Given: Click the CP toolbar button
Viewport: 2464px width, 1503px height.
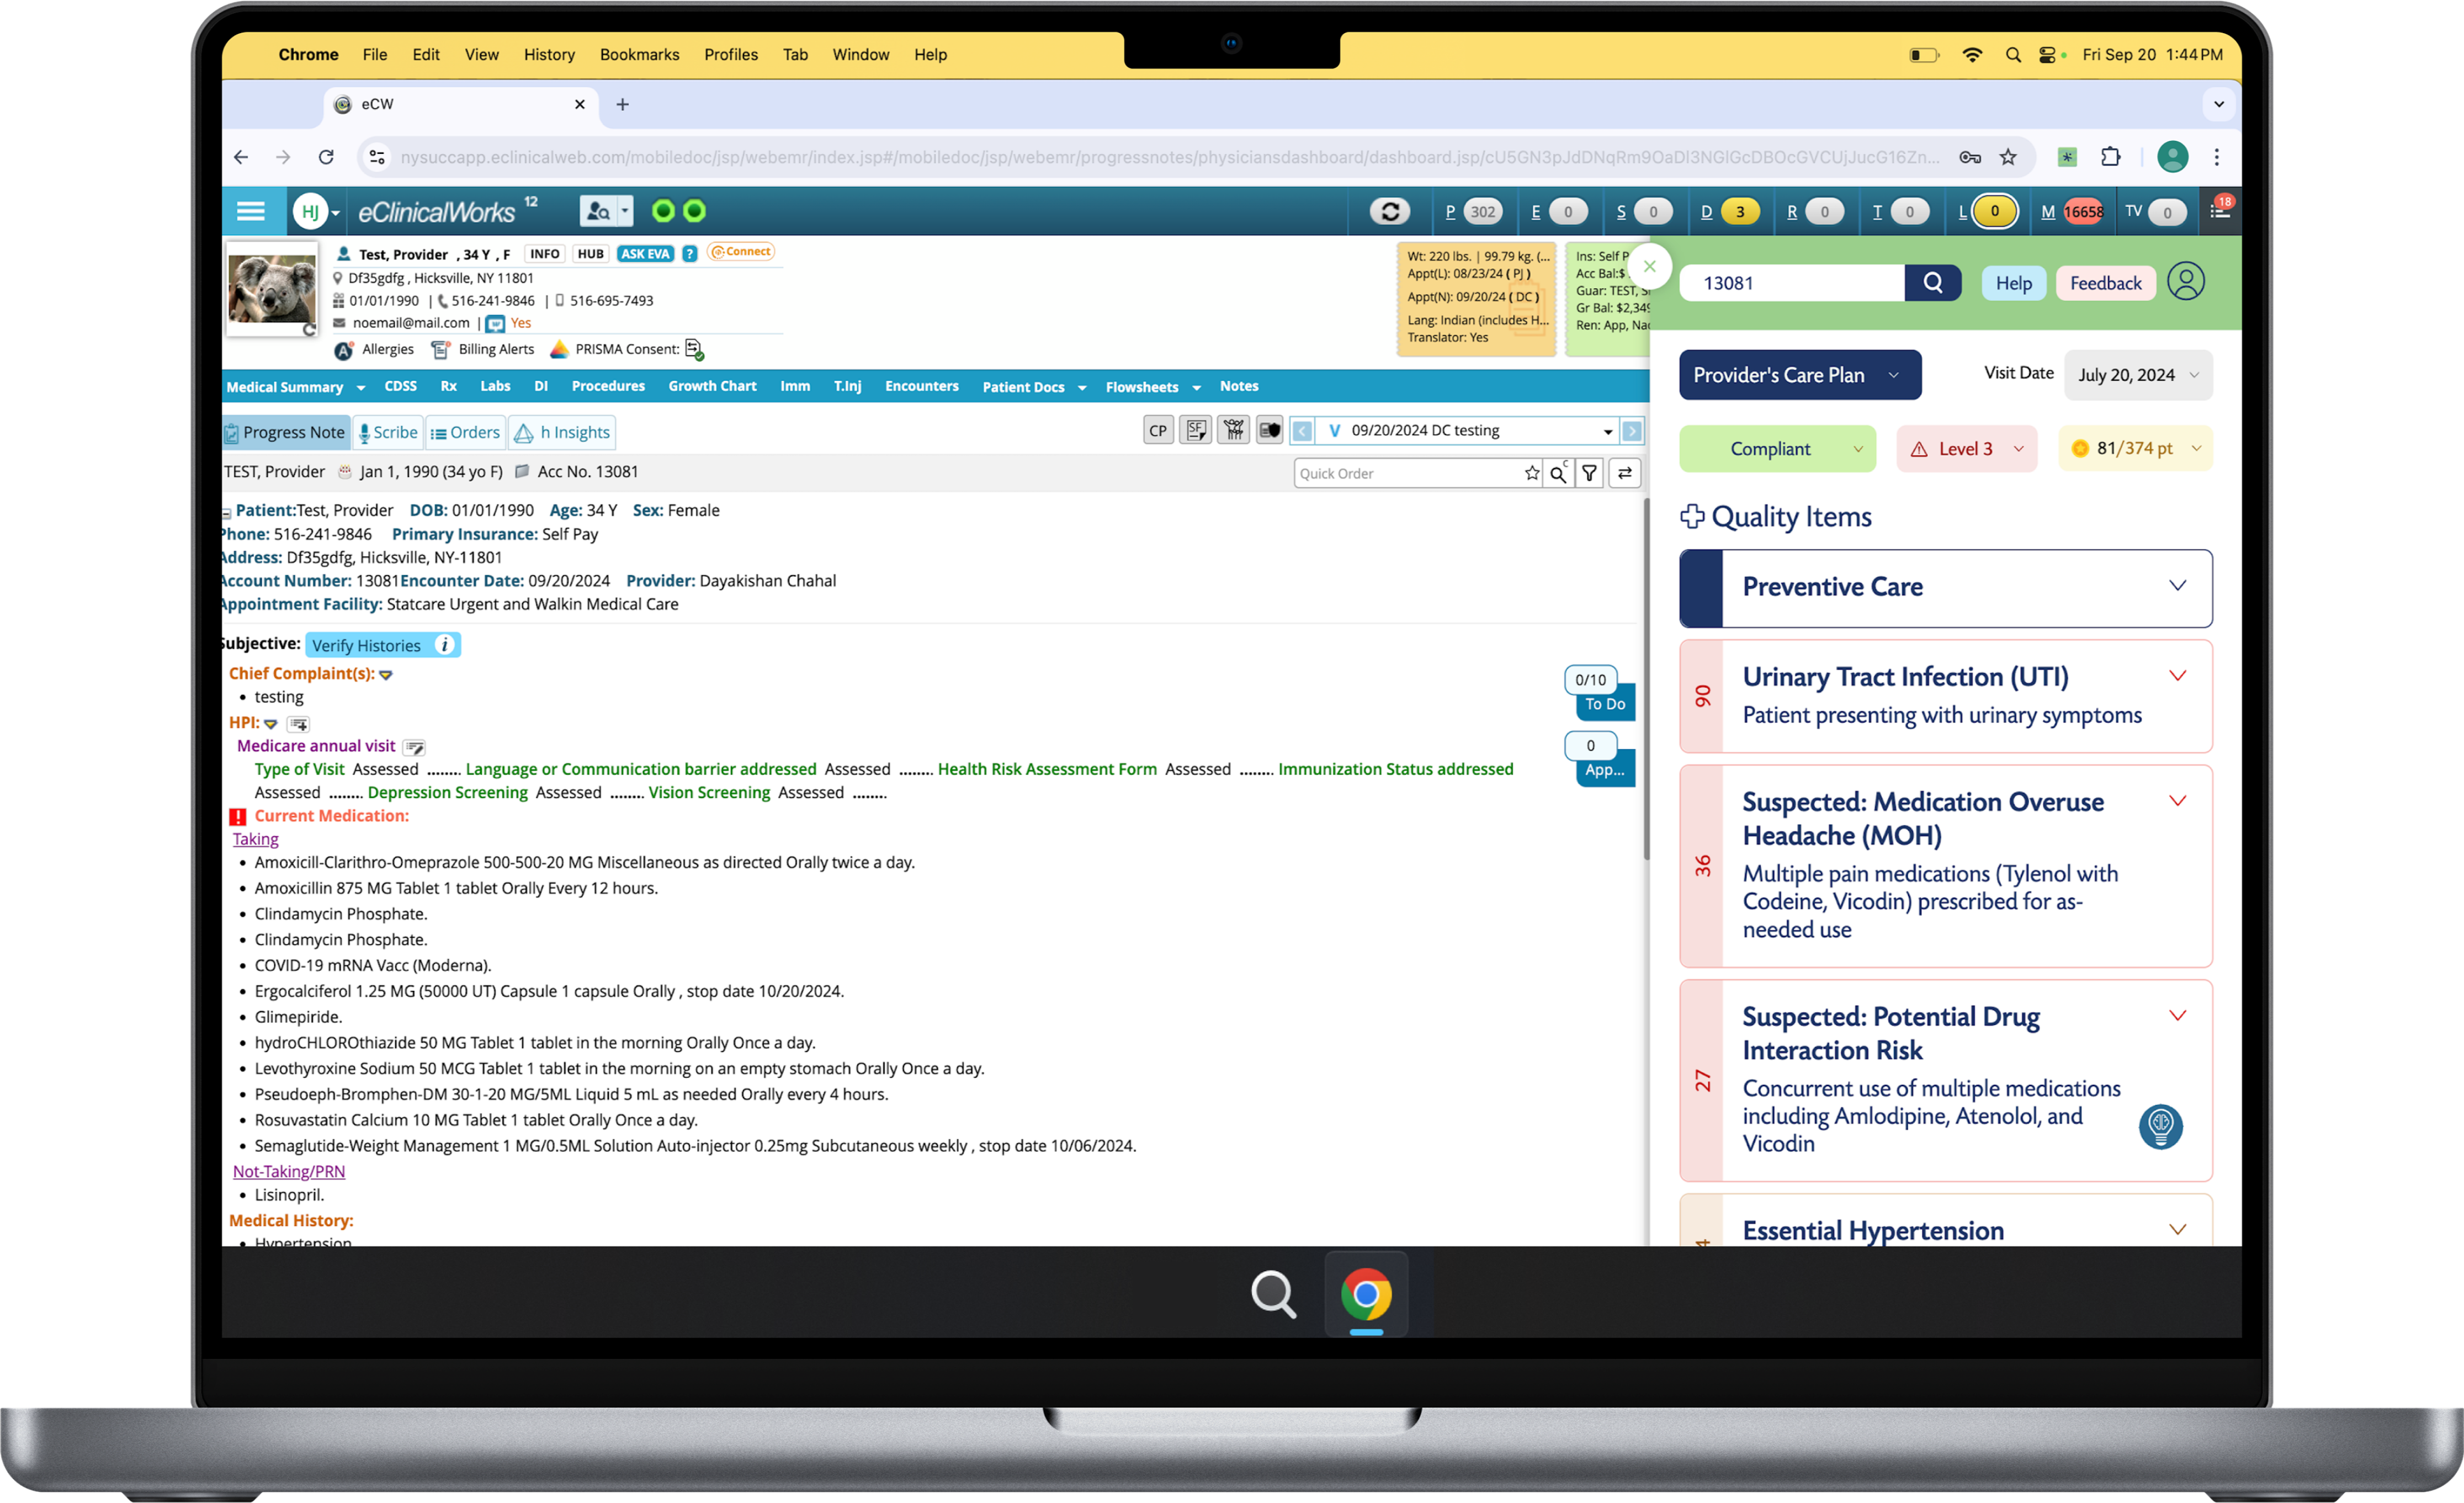Looking at the screenshot, I should click(1158, 431).
